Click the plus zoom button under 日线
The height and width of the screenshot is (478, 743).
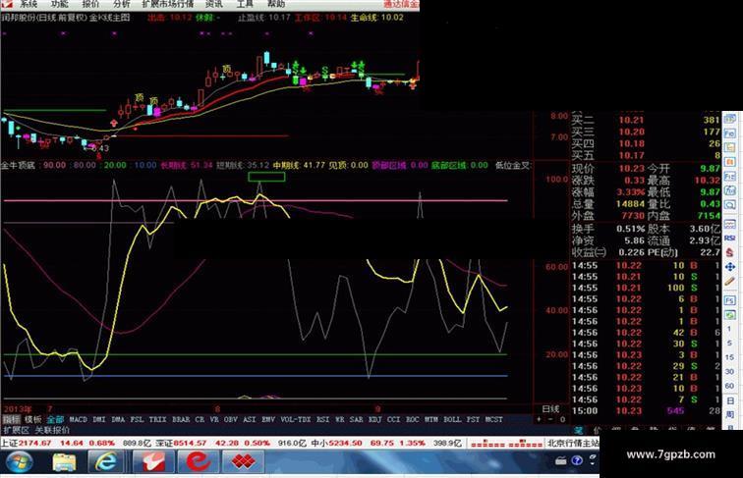pyautogui.click(x=539, y=419)
